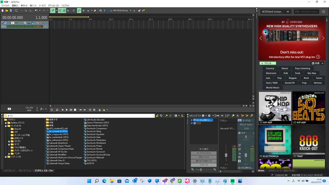
Task: Open the すべて folder path dropdown
Action: 153,116
